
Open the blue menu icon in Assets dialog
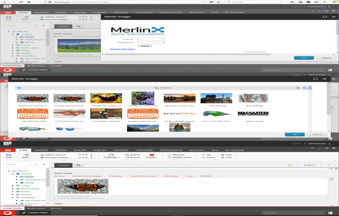19,88
